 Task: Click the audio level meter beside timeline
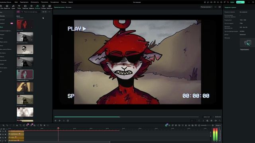(x=215, y=134)
